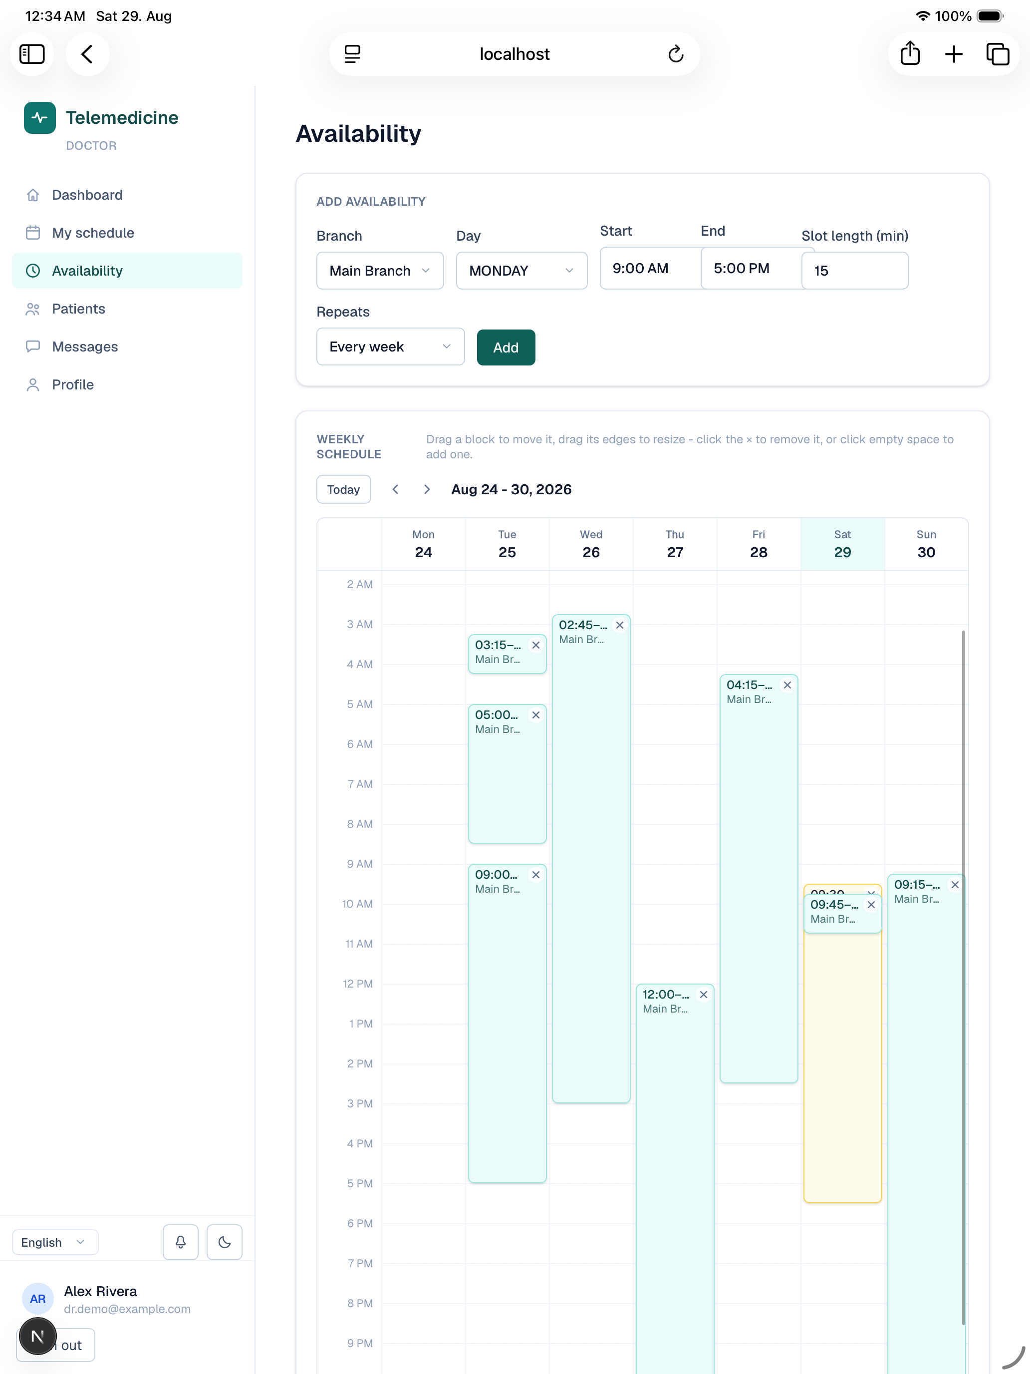Screen dimensions: 1030x1374
Task: Open Dashboard in sidebar
Action: coord(127,194)
